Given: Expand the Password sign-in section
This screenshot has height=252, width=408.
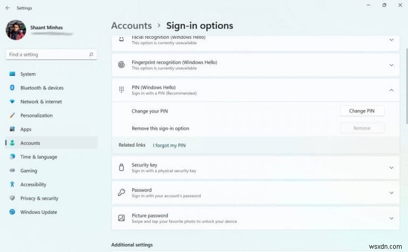Looking at the screenshot, I should [x=391, y=193].
